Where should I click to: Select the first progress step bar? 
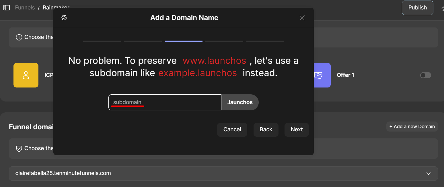click(x=102, y=41)
